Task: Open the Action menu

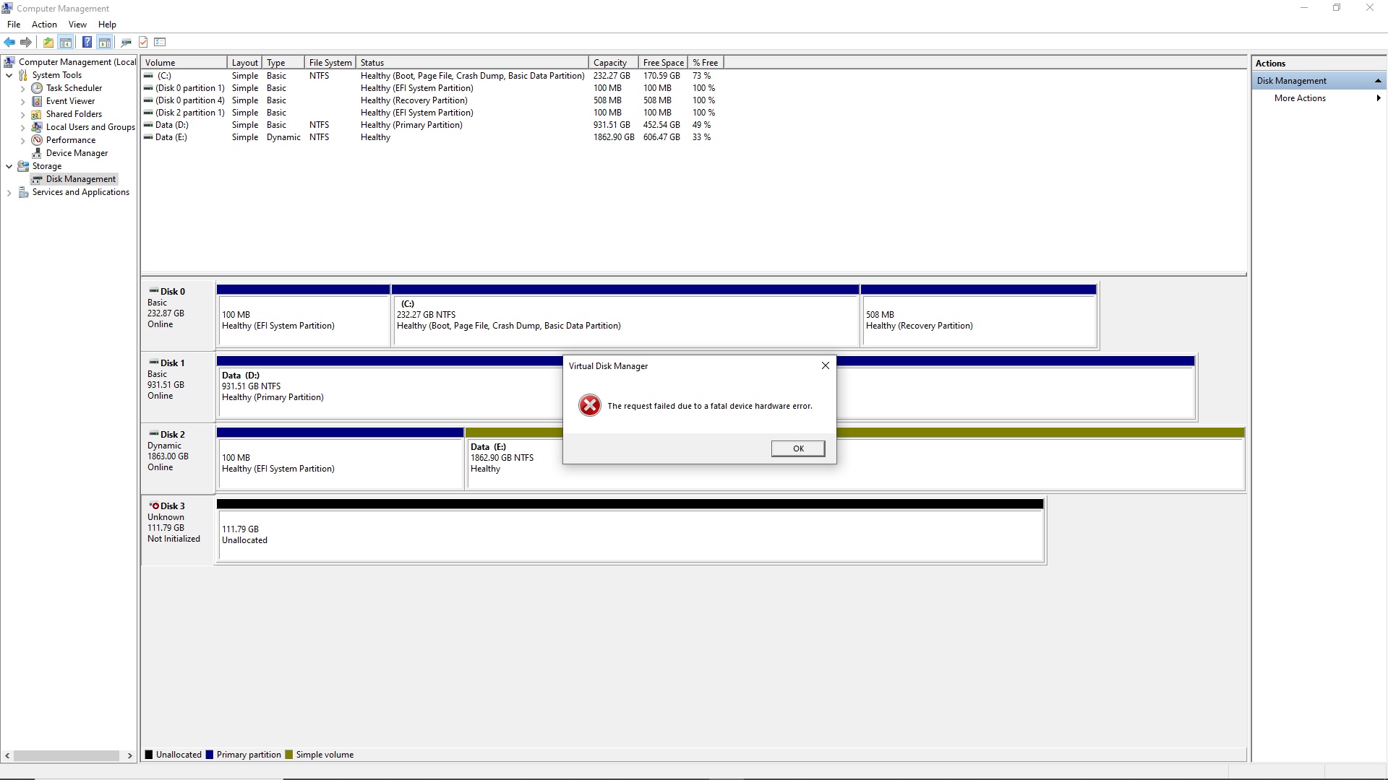Action: (x=44, y=25)
